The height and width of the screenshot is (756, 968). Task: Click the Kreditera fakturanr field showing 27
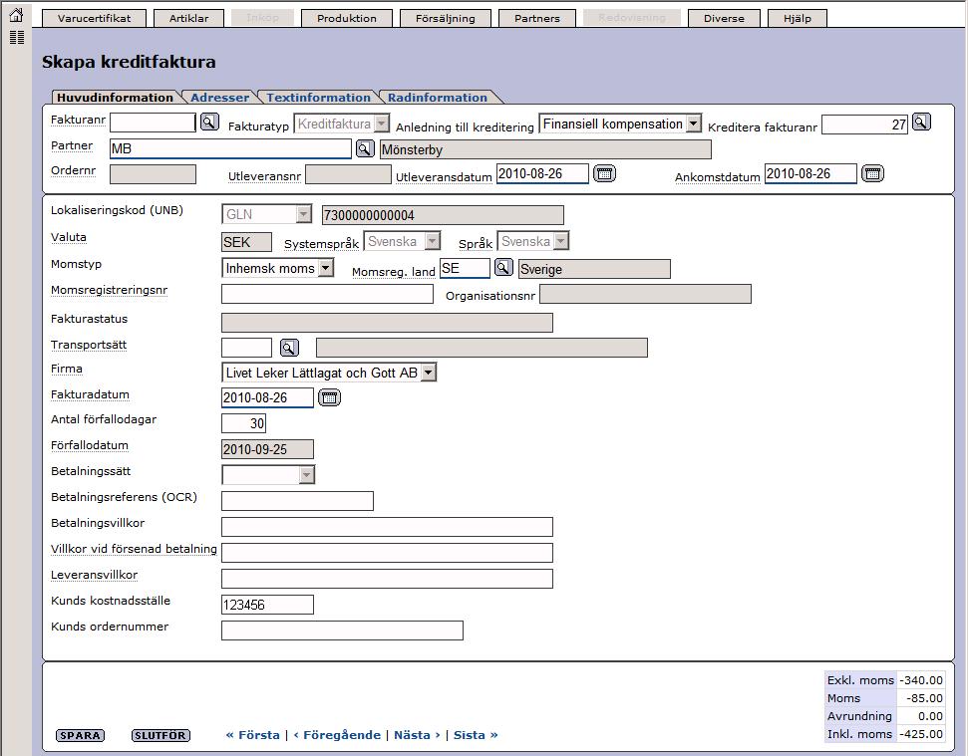click(865, 125)
